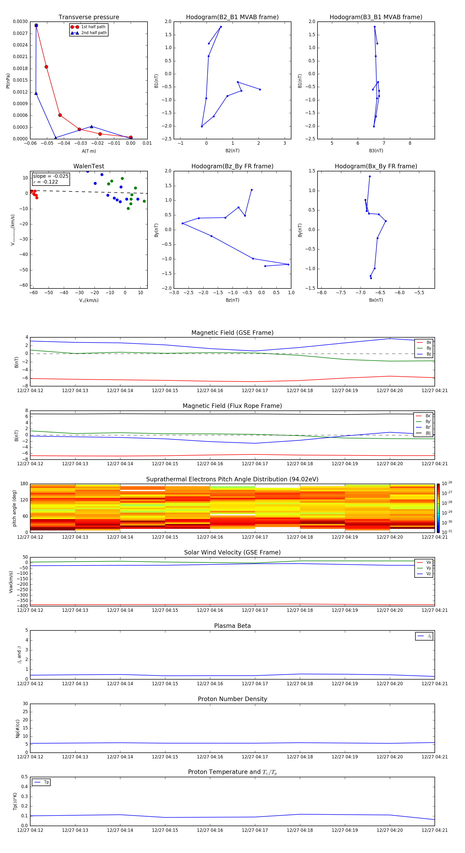This screenshot has width=465, height=853.
Task: Select the "βp" legend entry in Plasma Beta
Action: (424, 636)
